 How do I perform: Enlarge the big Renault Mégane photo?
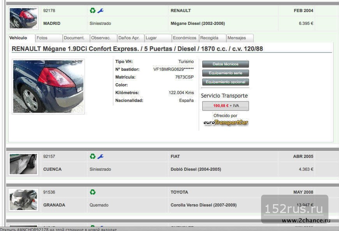click(x=48, y=86)
